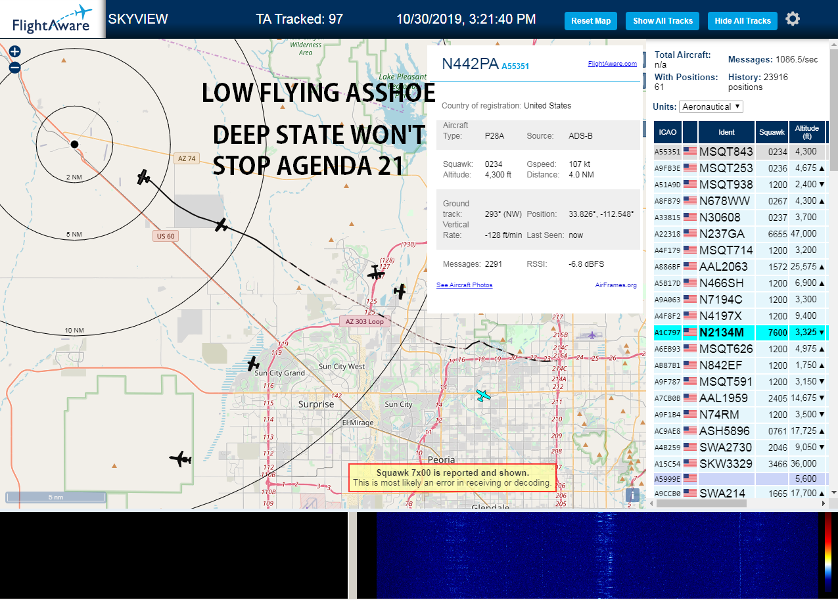This screenshot has width=838, height=600.
Task: Sort table by Ident column header
Action: point(726,132)
